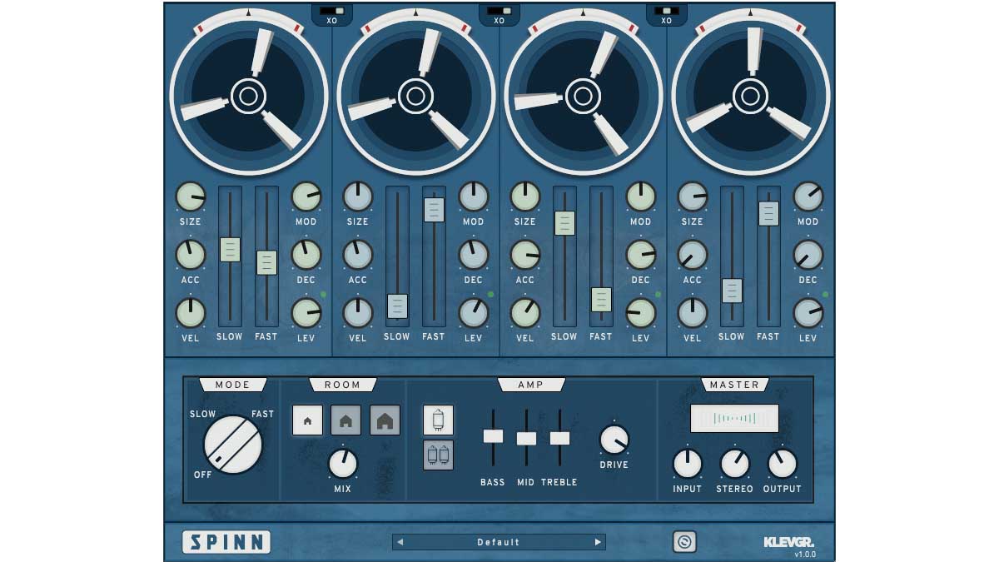Click the third rotor's SLOW slider handle
The width and height of the screenshot is (999, 562).
(x=565, y=223)
